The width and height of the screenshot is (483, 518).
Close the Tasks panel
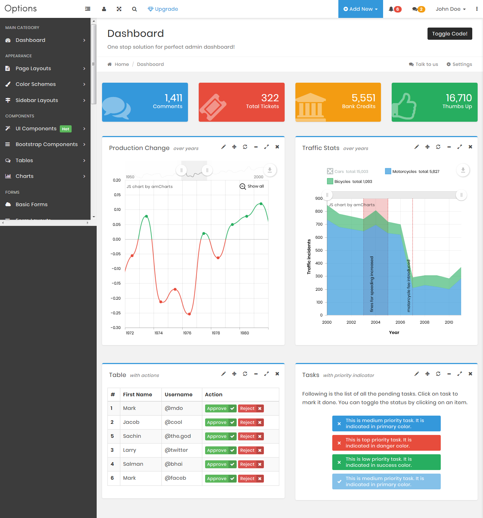click(470, 374)
